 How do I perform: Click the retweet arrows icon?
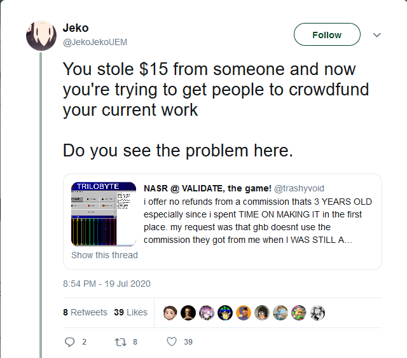pyautogui.click(x=120, y=342)
